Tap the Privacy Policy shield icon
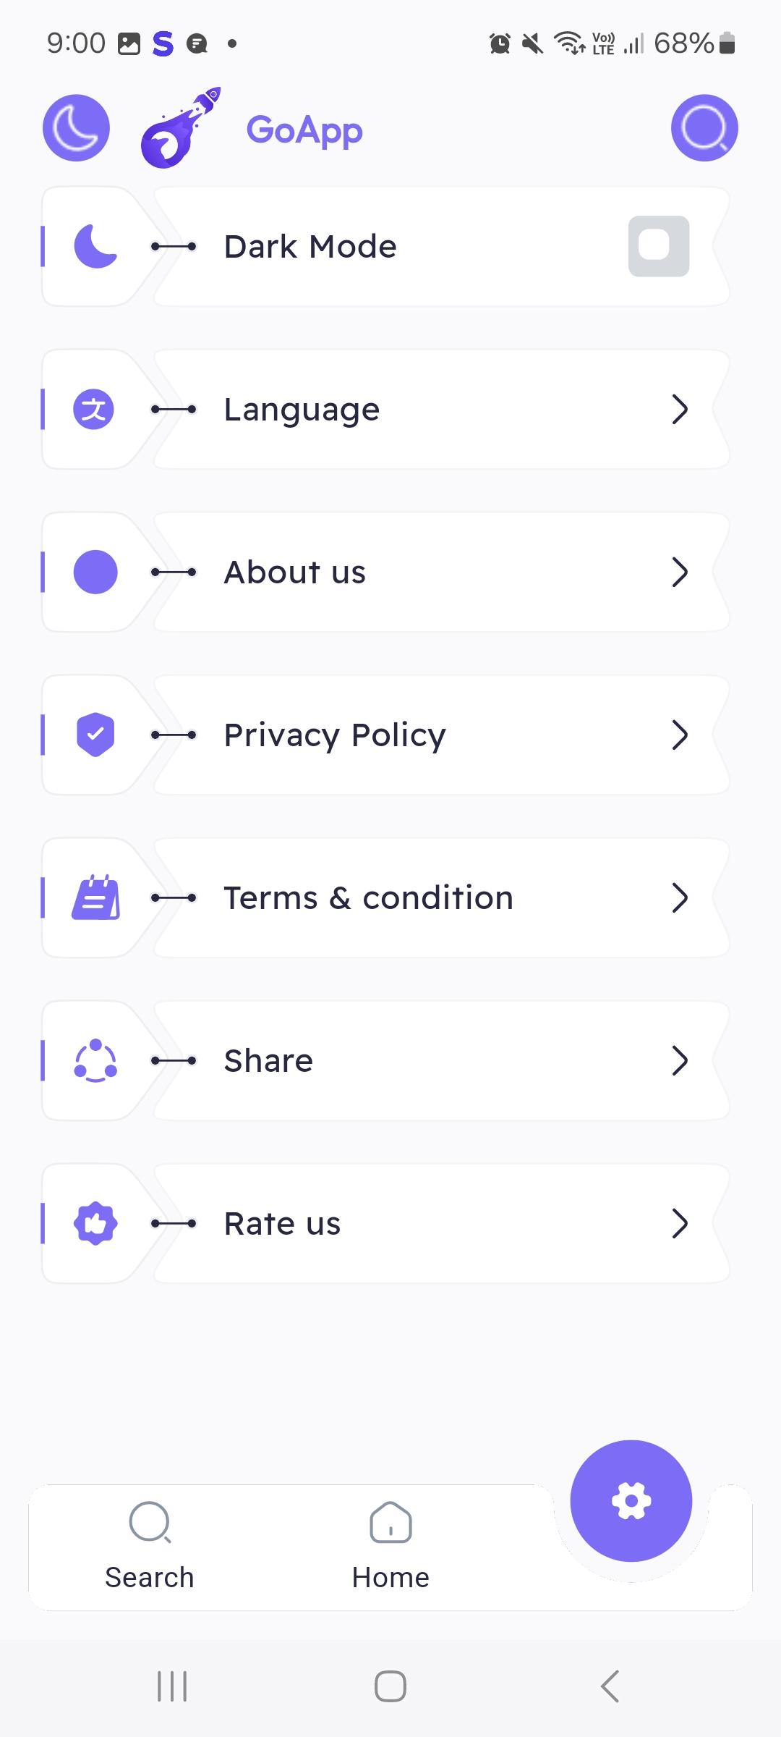This screenshot has width=781, height=1737. tap(95, 735)
